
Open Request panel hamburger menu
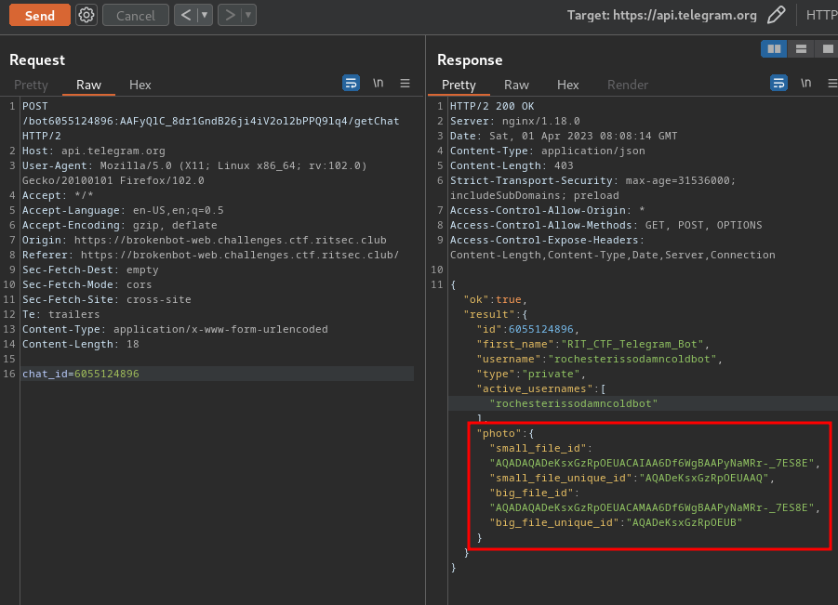tap(406, 83)
